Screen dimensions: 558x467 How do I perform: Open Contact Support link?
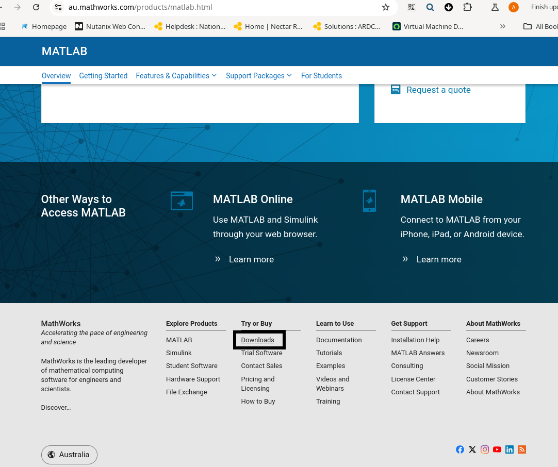click(415, 392)
